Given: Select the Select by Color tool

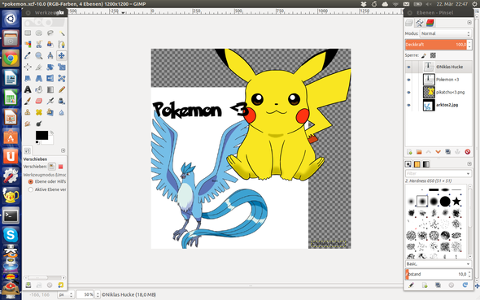Looking at the screenshot, I should [28, 45].
